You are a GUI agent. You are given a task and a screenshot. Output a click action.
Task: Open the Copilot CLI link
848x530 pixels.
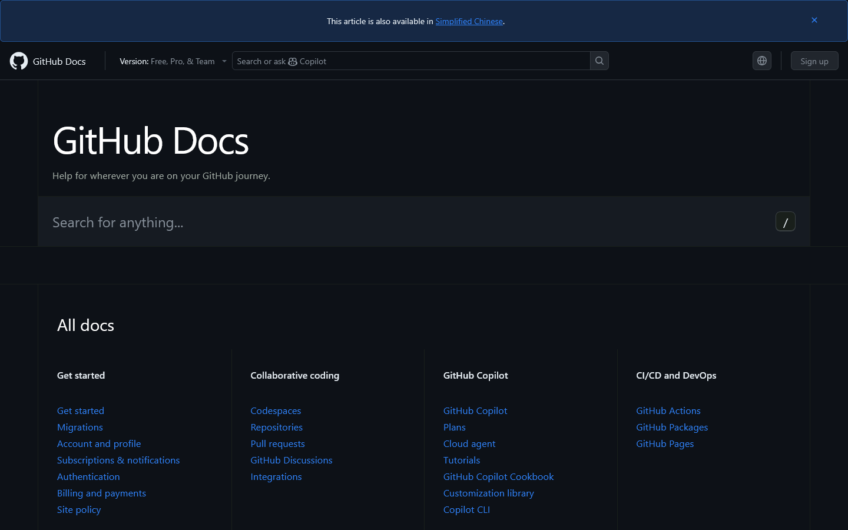tap(466, 509)
